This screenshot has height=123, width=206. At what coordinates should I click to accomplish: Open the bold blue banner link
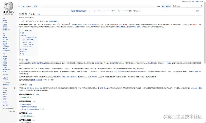79,11
